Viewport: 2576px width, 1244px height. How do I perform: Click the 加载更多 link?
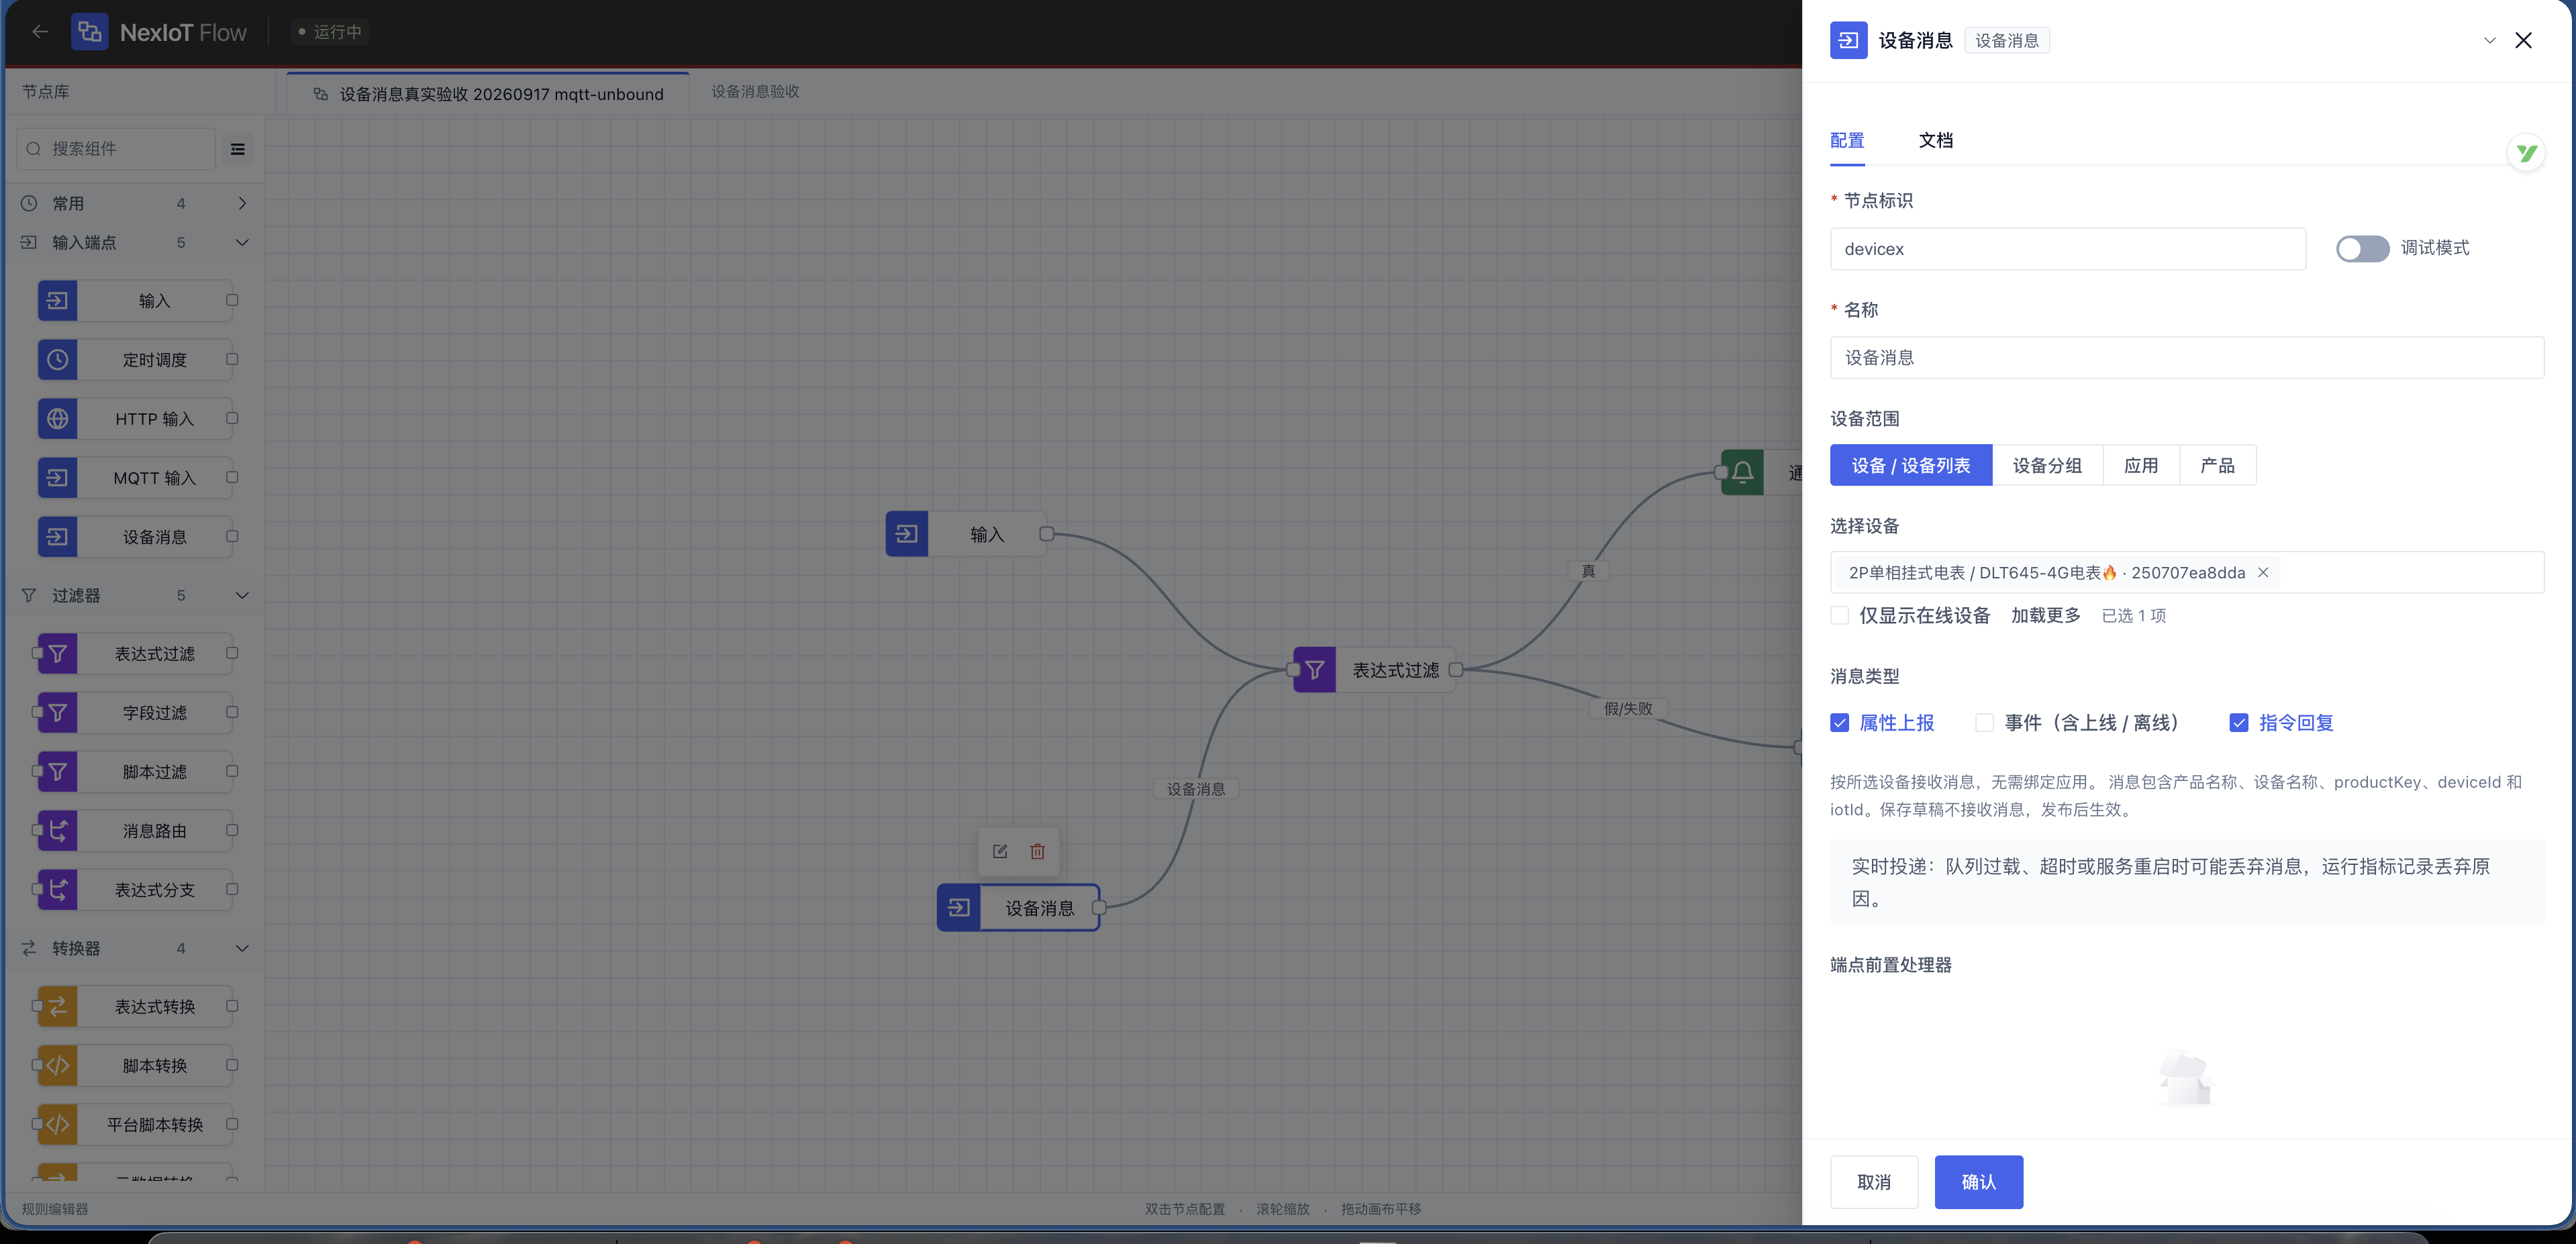click(x=2046, y=615)
